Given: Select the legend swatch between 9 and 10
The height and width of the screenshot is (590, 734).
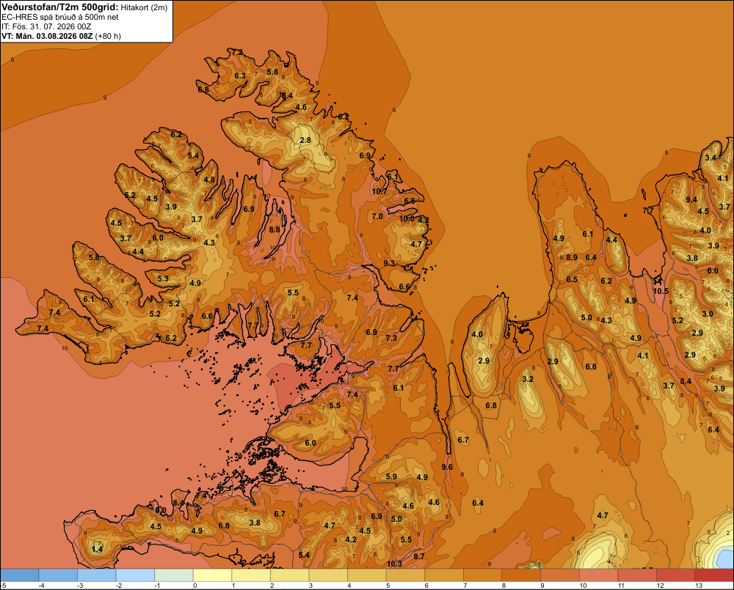Looking at the screenshot, I should [560, 575].
